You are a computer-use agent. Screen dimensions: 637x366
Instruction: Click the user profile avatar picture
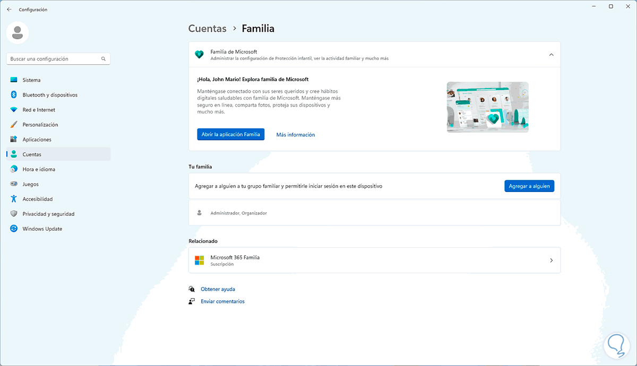pos(18,33)
